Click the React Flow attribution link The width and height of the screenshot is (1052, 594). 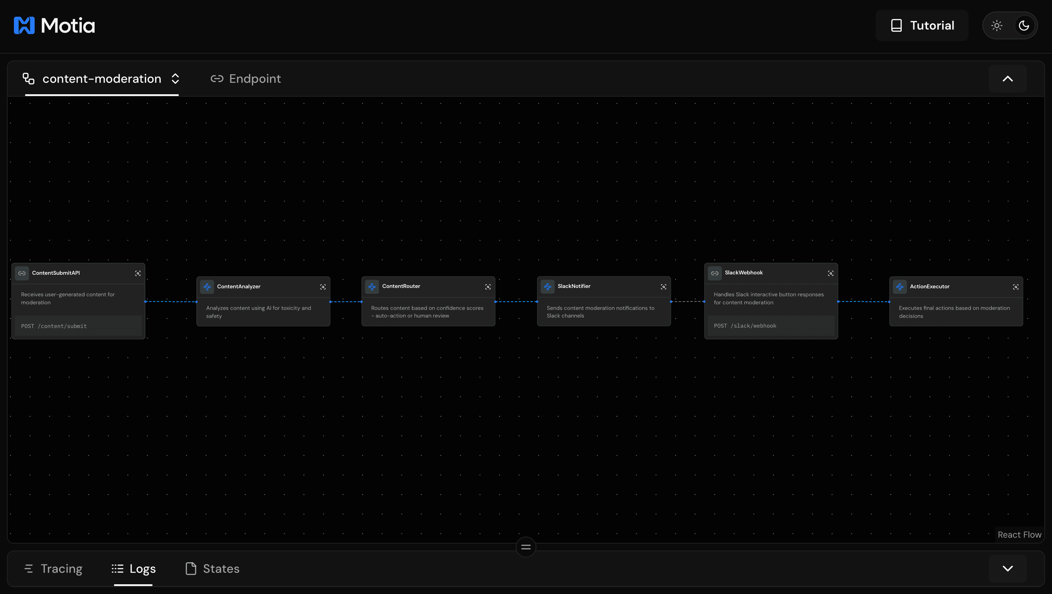click(x=1019, y=535)
